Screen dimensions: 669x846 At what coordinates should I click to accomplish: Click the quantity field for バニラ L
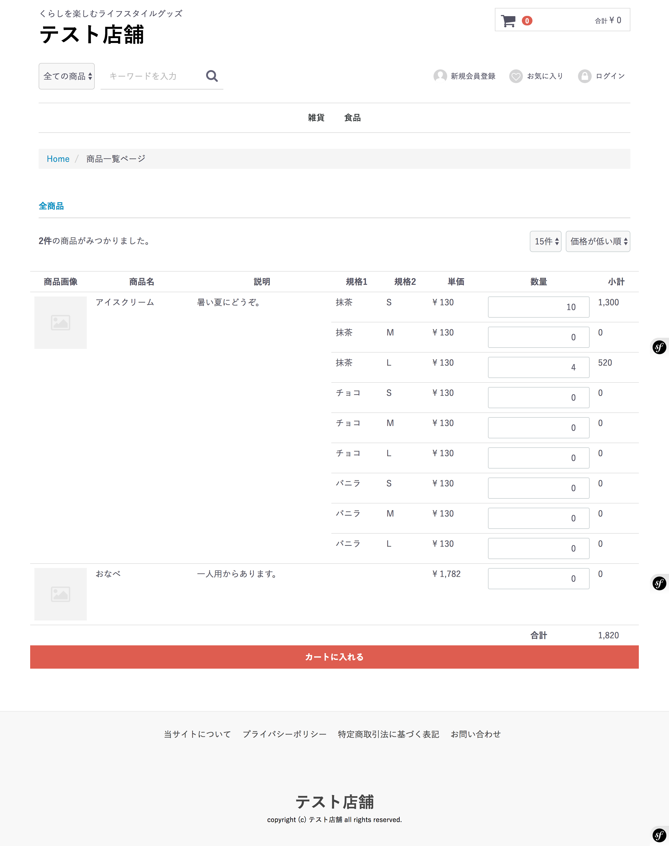coord(539,548)
